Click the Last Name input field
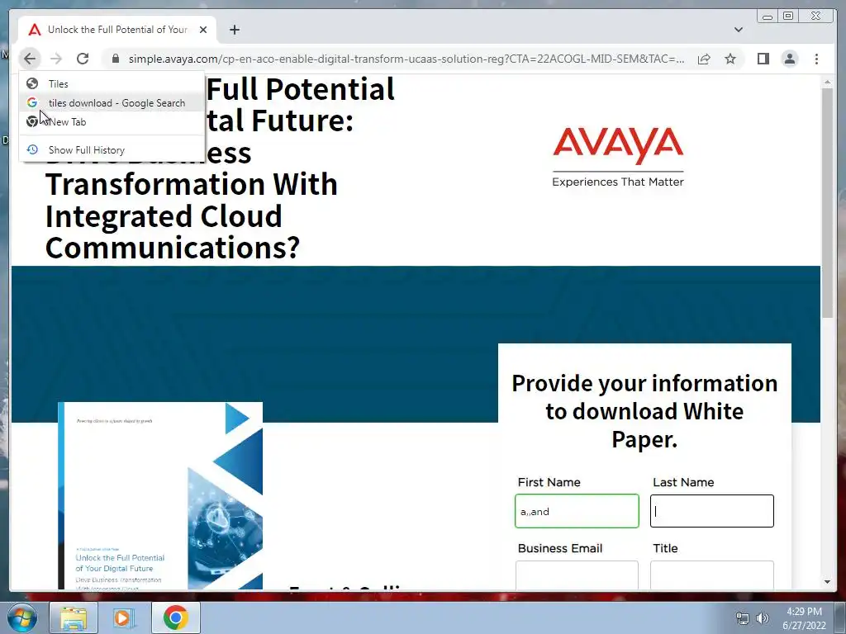846x634 pixels. click(x=712, y=511)
